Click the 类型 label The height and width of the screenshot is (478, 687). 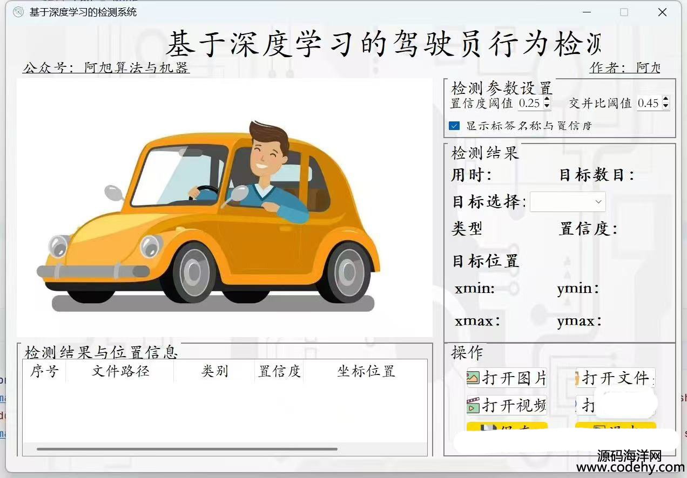tap(467, 229)
